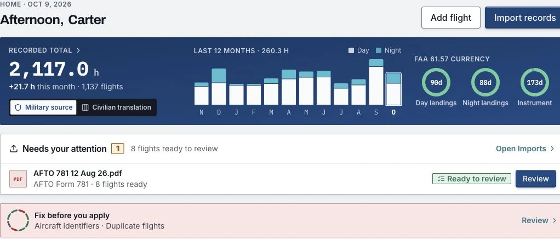Screen dimensions: 560x239
Task: Review the AFTO 781 import
Action: click(x=535, y=179)
